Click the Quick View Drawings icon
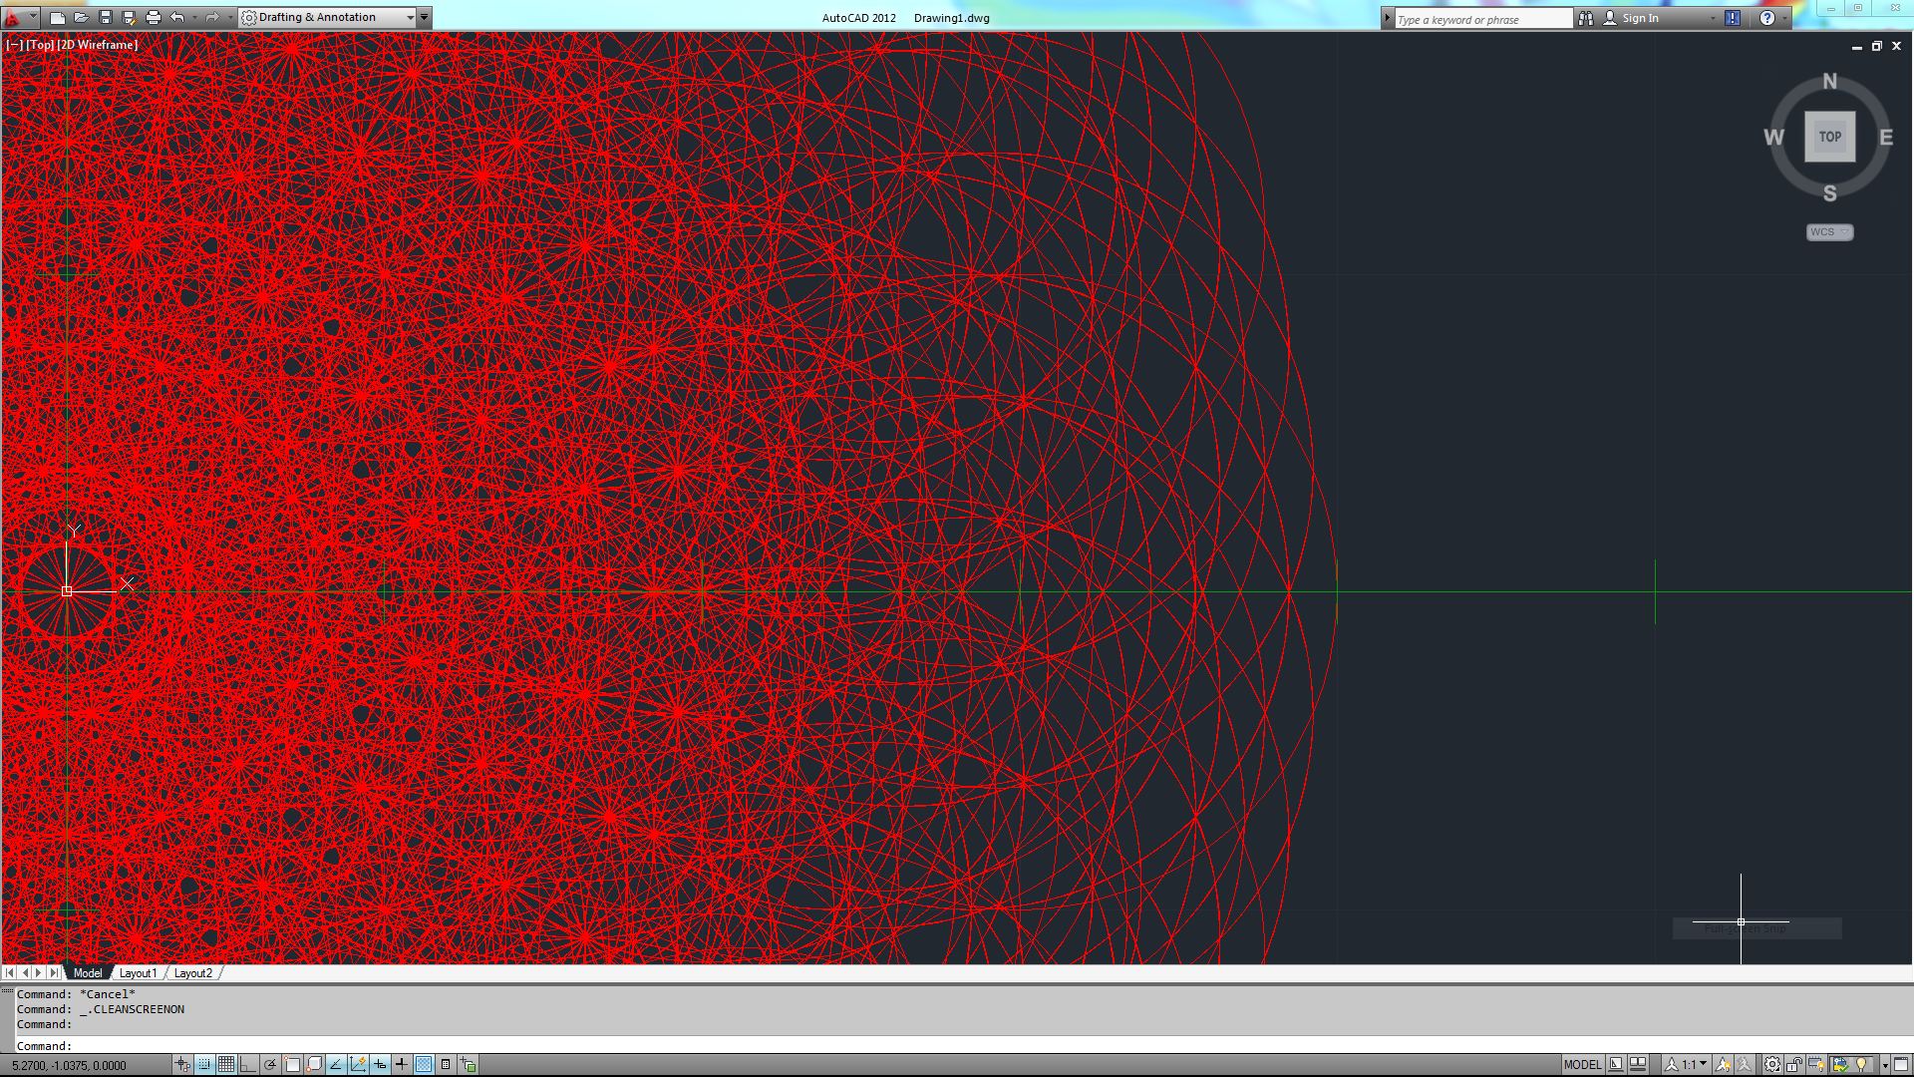 (1639, 1064)
